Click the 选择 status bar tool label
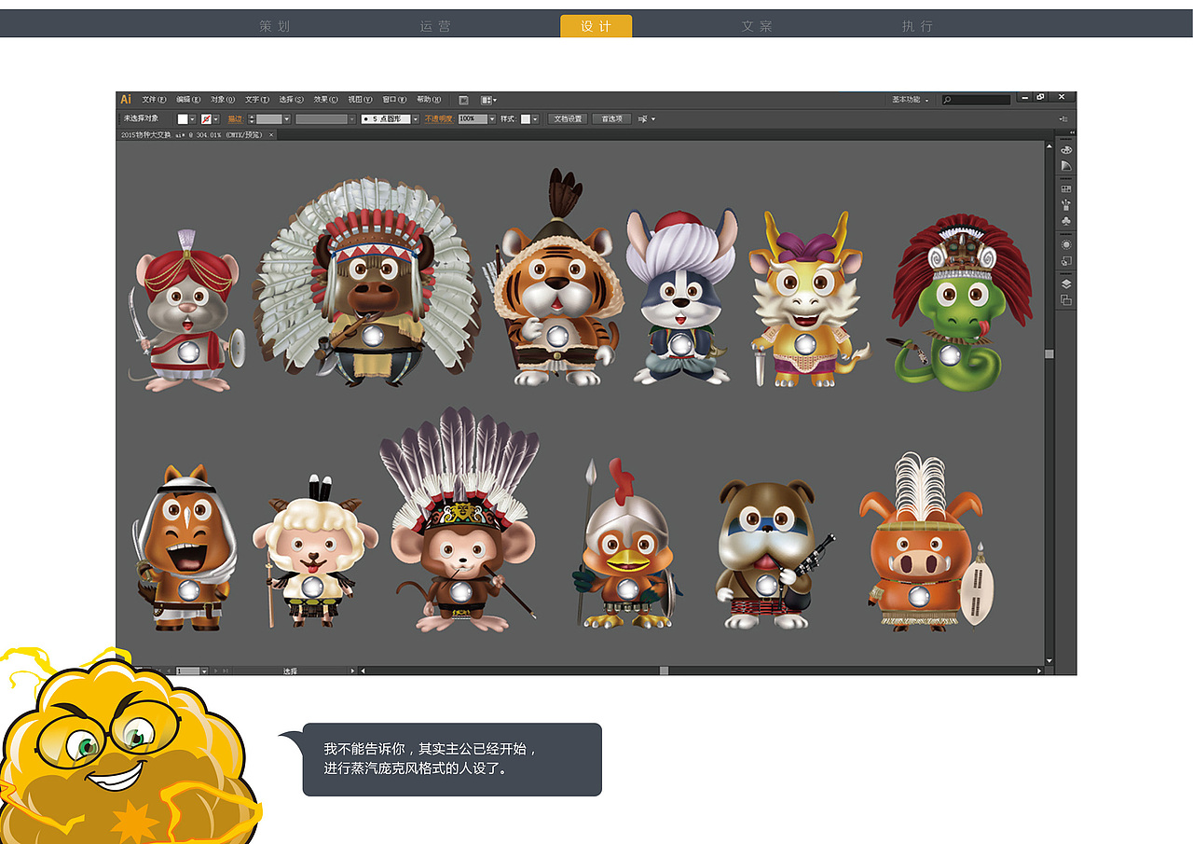 (290, 671)
